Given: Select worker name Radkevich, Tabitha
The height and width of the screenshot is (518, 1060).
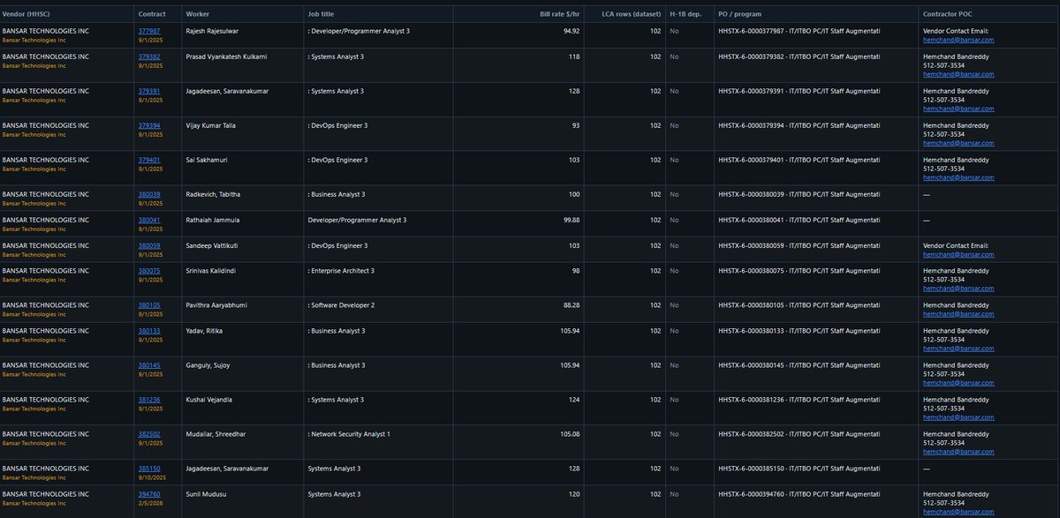Looking at the screenshot, I should tap(213, 194).
